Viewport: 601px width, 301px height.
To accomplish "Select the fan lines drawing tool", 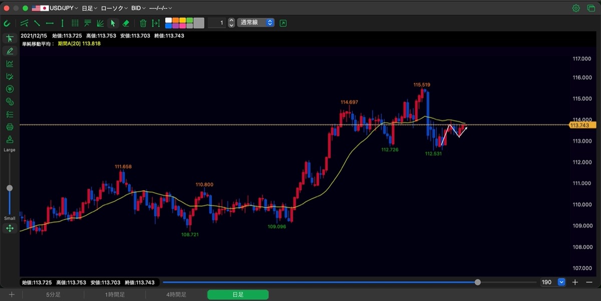I will tap(100, 23).
